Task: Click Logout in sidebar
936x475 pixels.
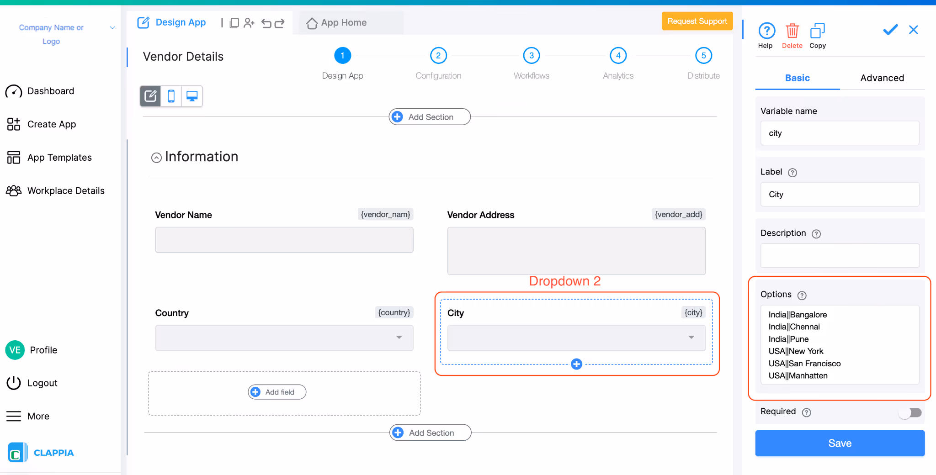Action: point(32,383)
